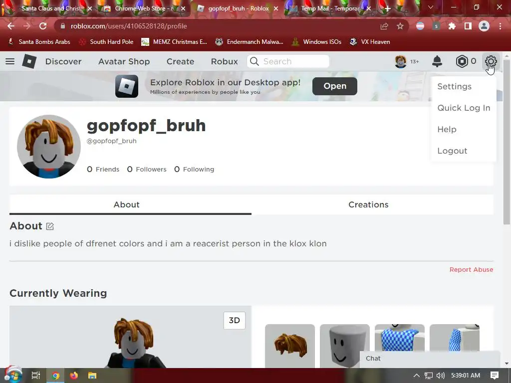Open the Santa Bombs Arabs bookmark
Screen dimensions: 511x383
[39, 42]
